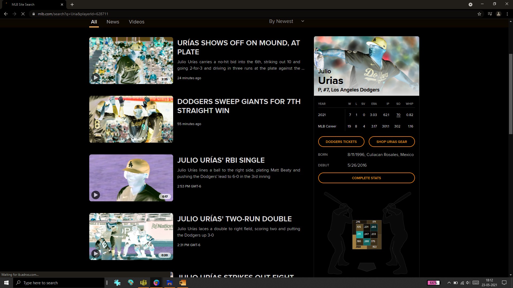Screen dimensions: 513x288
Task: Open the Chrome three-dot menu
Action: [x=507, y=14]
